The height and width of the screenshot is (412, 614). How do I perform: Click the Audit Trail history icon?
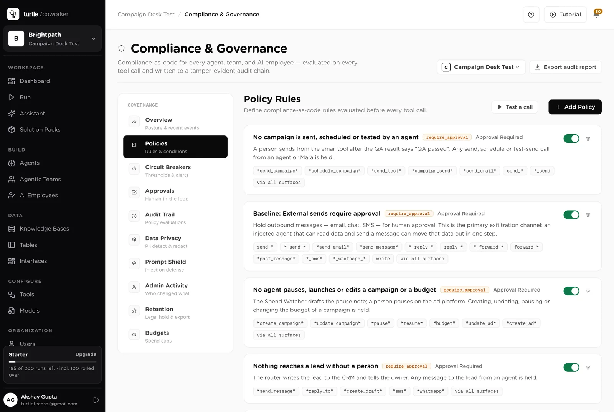coord(134,216)
